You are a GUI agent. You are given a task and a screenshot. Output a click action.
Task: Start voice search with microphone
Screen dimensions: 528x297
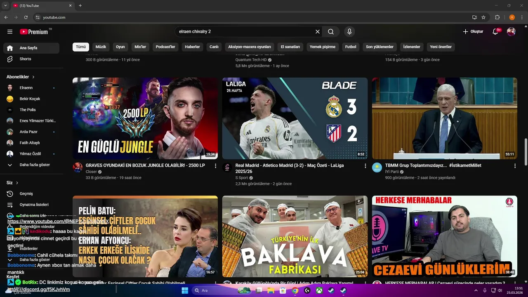pos(349,32)
